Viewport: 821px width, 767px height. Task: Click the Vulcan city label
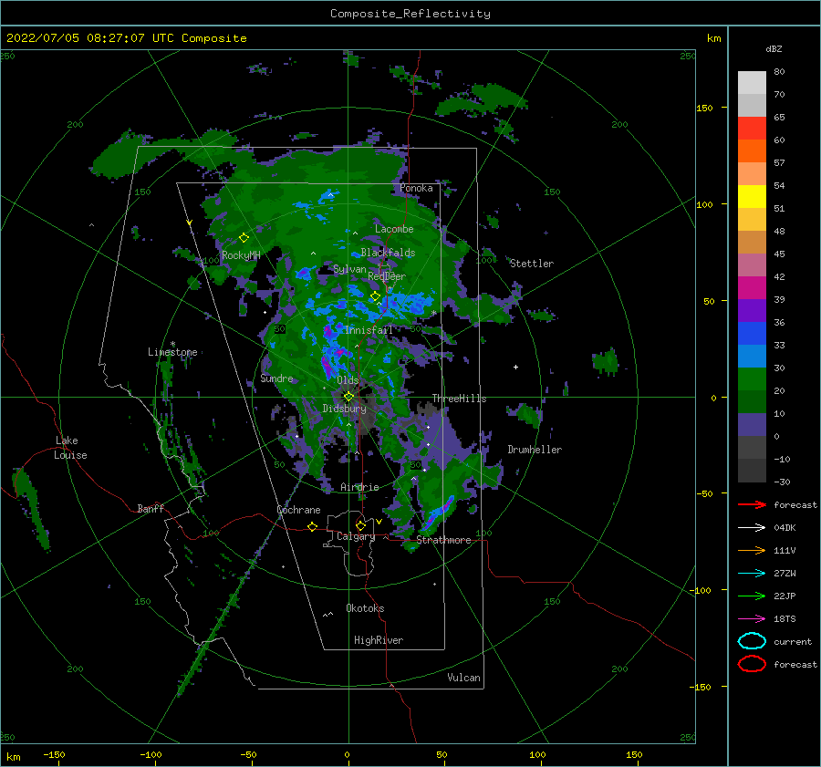[464, 678]
